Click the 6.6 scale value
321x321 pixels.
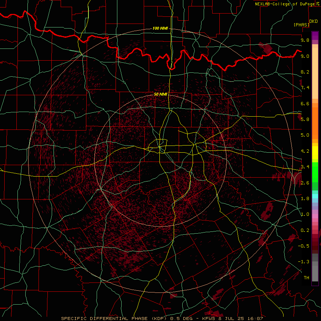tap(305, 103)
